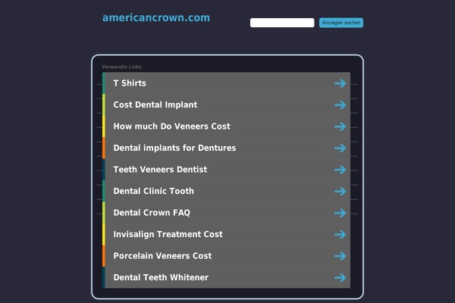Click the arrow next to Dental Crown FAQ
Image resolution: width=455 pixels, height=303 pixels.
(x=340, y=213)
